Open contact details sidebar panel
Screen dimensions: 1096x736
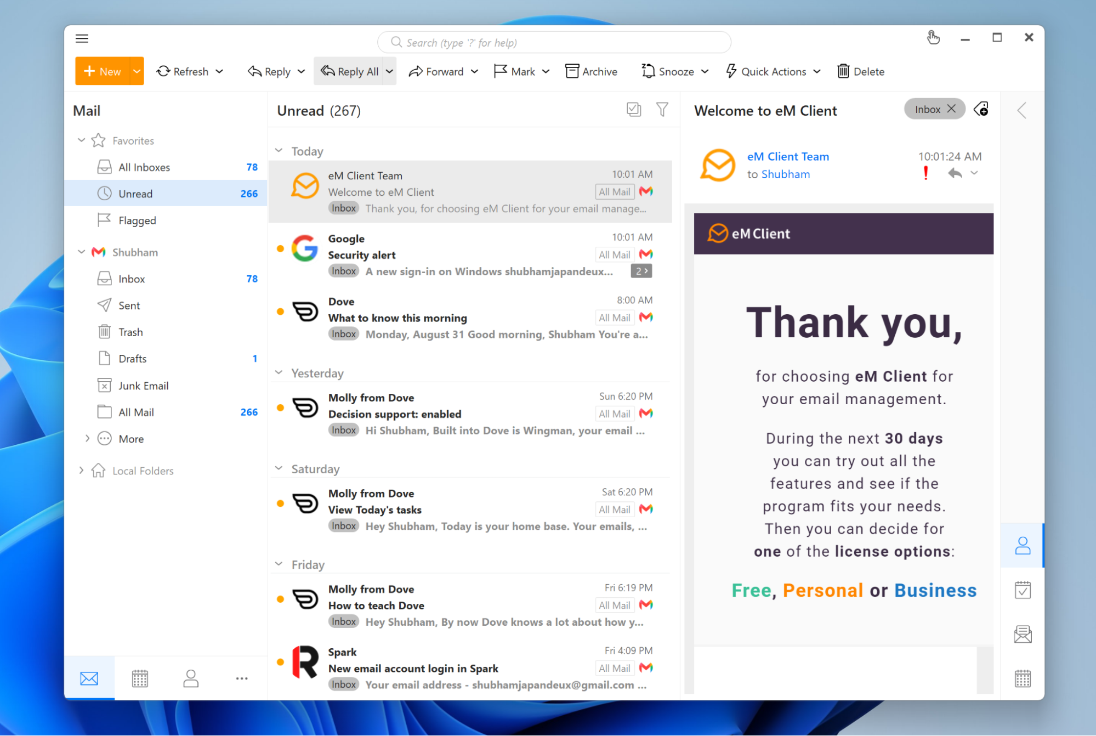(1023, 546)
